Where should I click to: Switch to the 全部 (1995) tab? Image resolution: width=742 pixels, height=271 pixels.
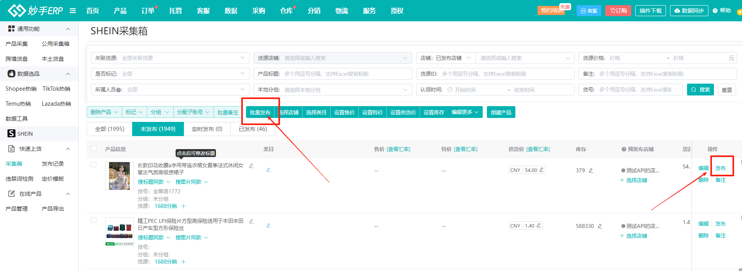tap(110, 129)
